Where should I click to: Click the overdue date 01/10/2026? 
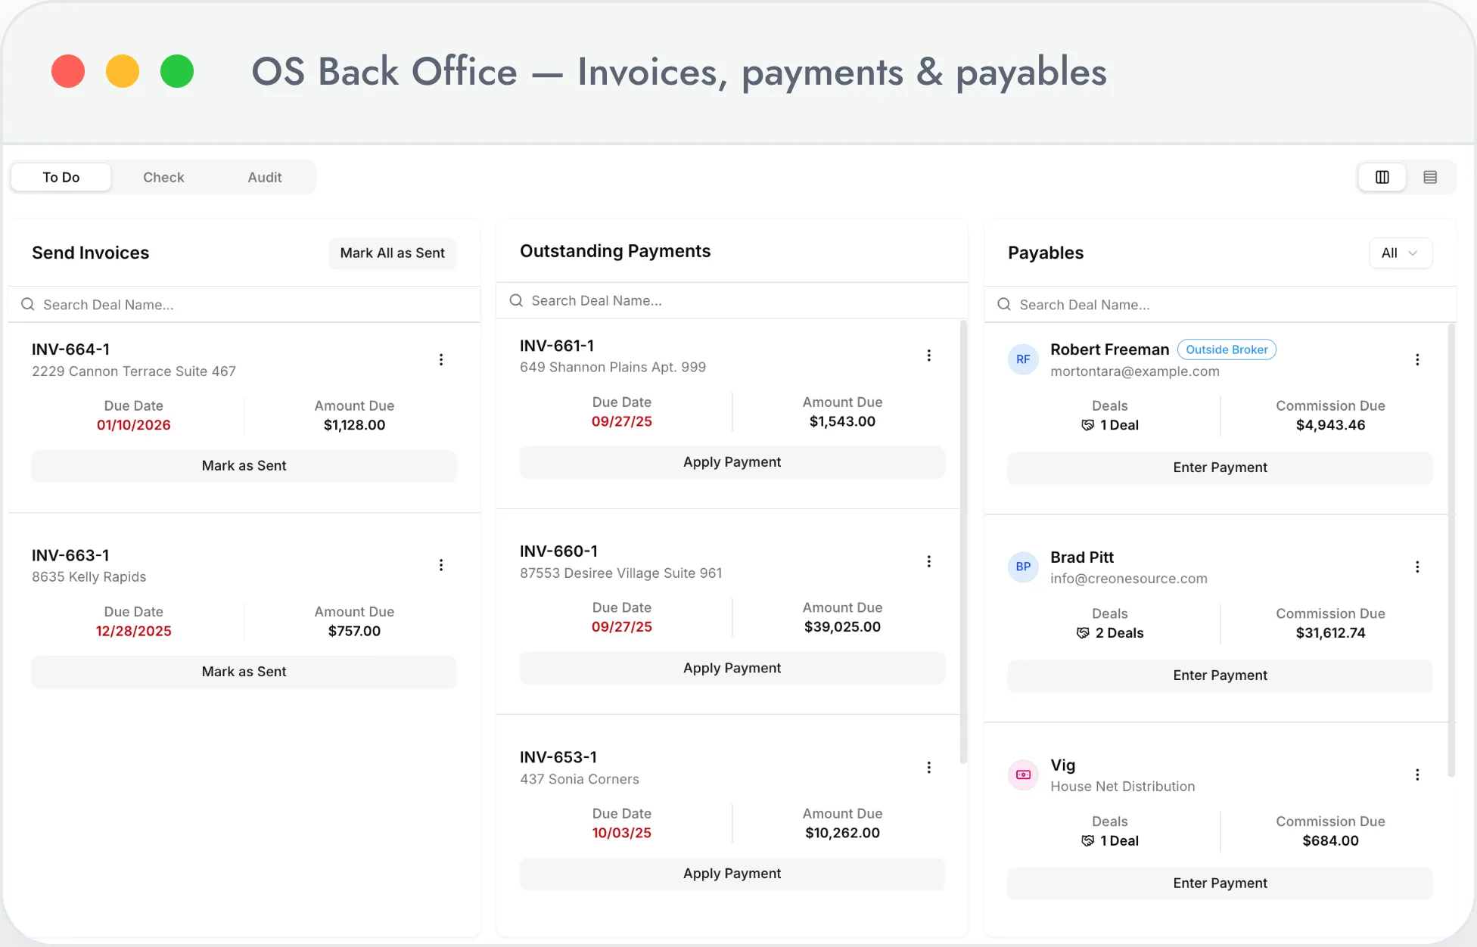133,425
